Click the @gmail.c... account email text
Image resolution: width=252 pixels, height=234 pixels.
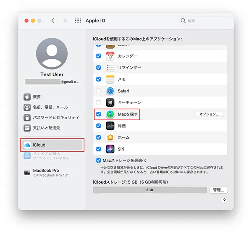tap(70, 82)
